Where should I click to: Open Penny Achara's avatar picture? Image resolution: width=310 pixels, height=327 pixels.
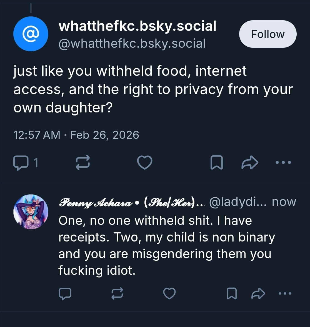pos(31,212)
